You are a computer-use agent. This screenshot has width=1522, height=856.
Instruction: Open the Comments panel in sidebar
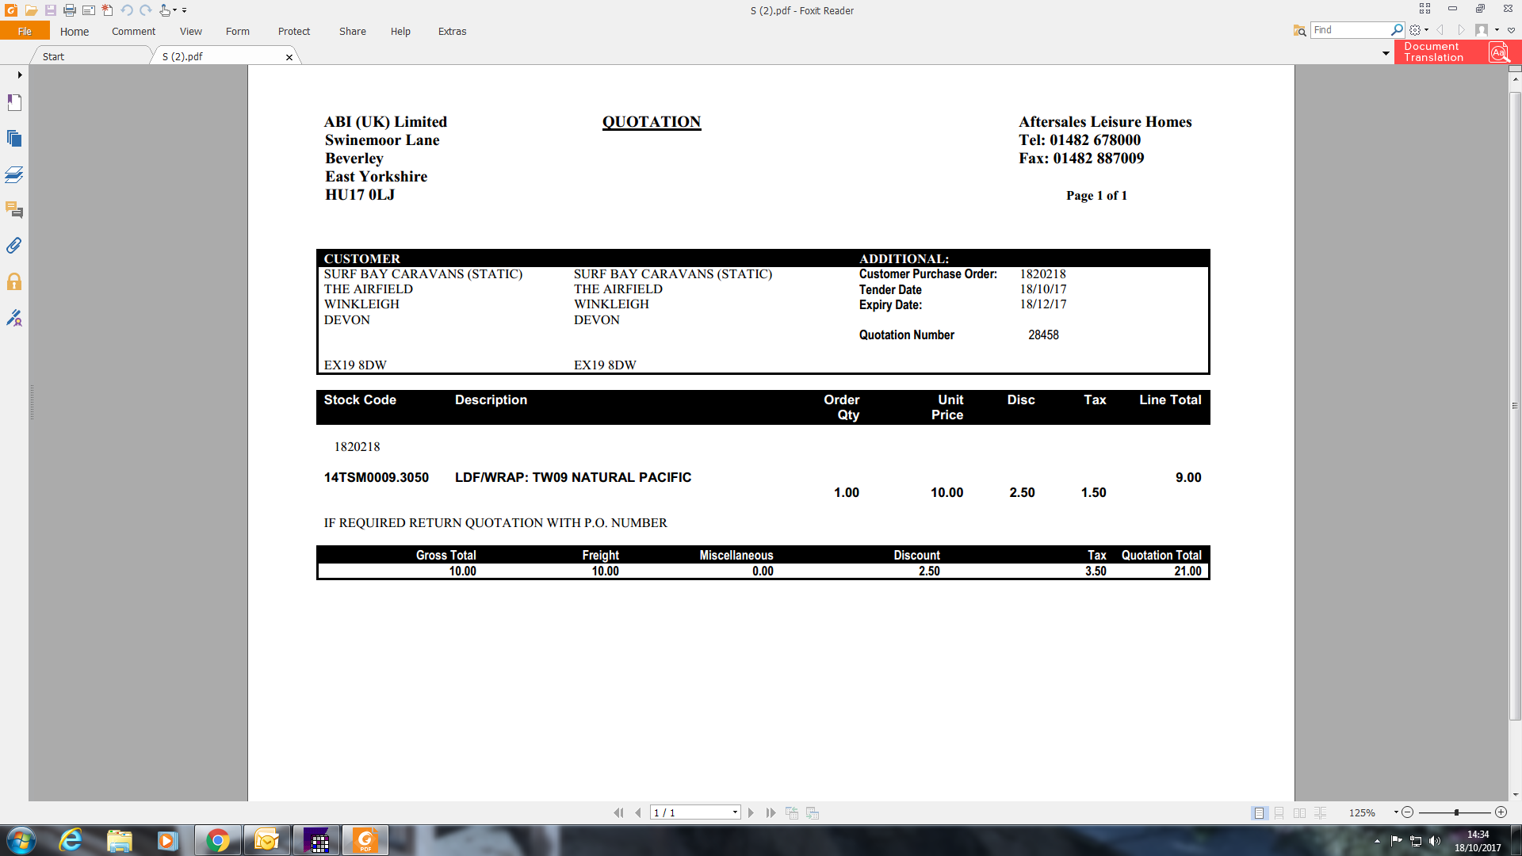pos(14,210)
